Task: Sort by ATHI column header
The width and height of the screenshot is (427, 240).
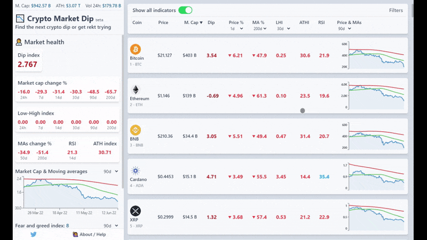Action: click(x=304, y=22)
